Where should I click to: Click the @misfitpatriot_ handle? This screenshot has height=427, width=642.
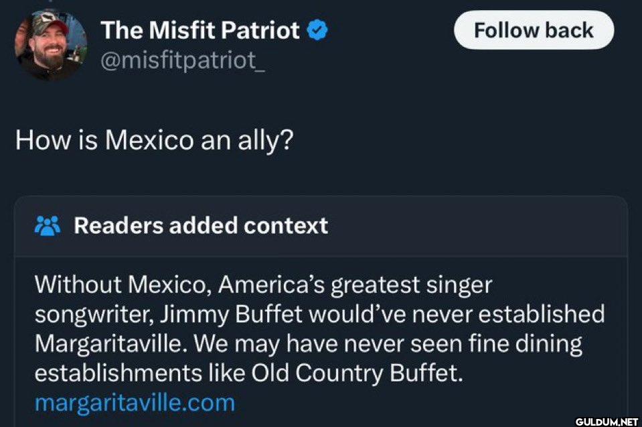coord(183,62)
